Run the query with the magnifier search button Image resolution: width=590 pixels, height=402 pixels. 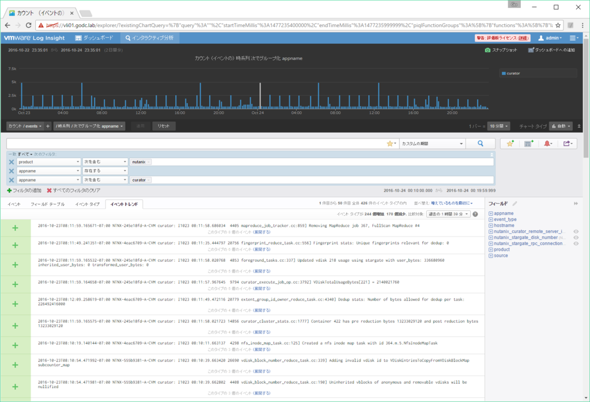tap(480, 144)
